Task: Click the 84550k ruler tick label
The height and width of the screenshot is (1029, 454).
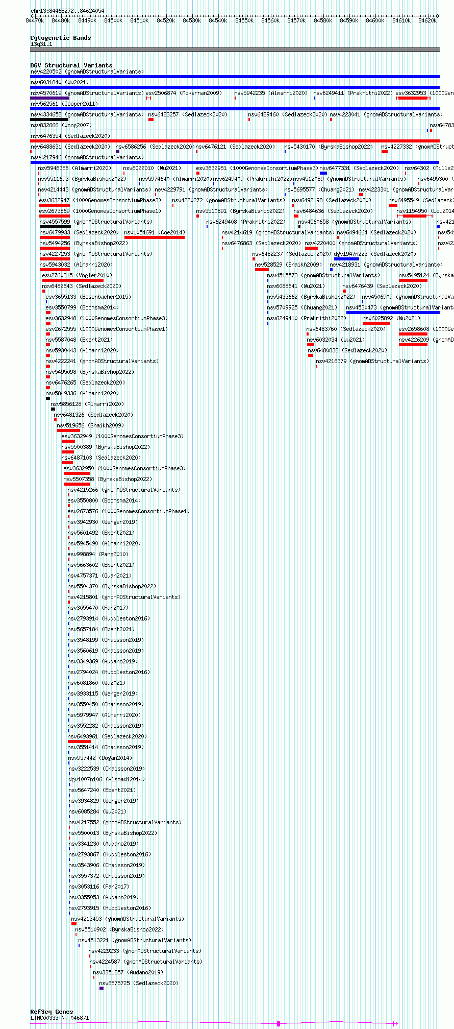Action: point(244,20)
